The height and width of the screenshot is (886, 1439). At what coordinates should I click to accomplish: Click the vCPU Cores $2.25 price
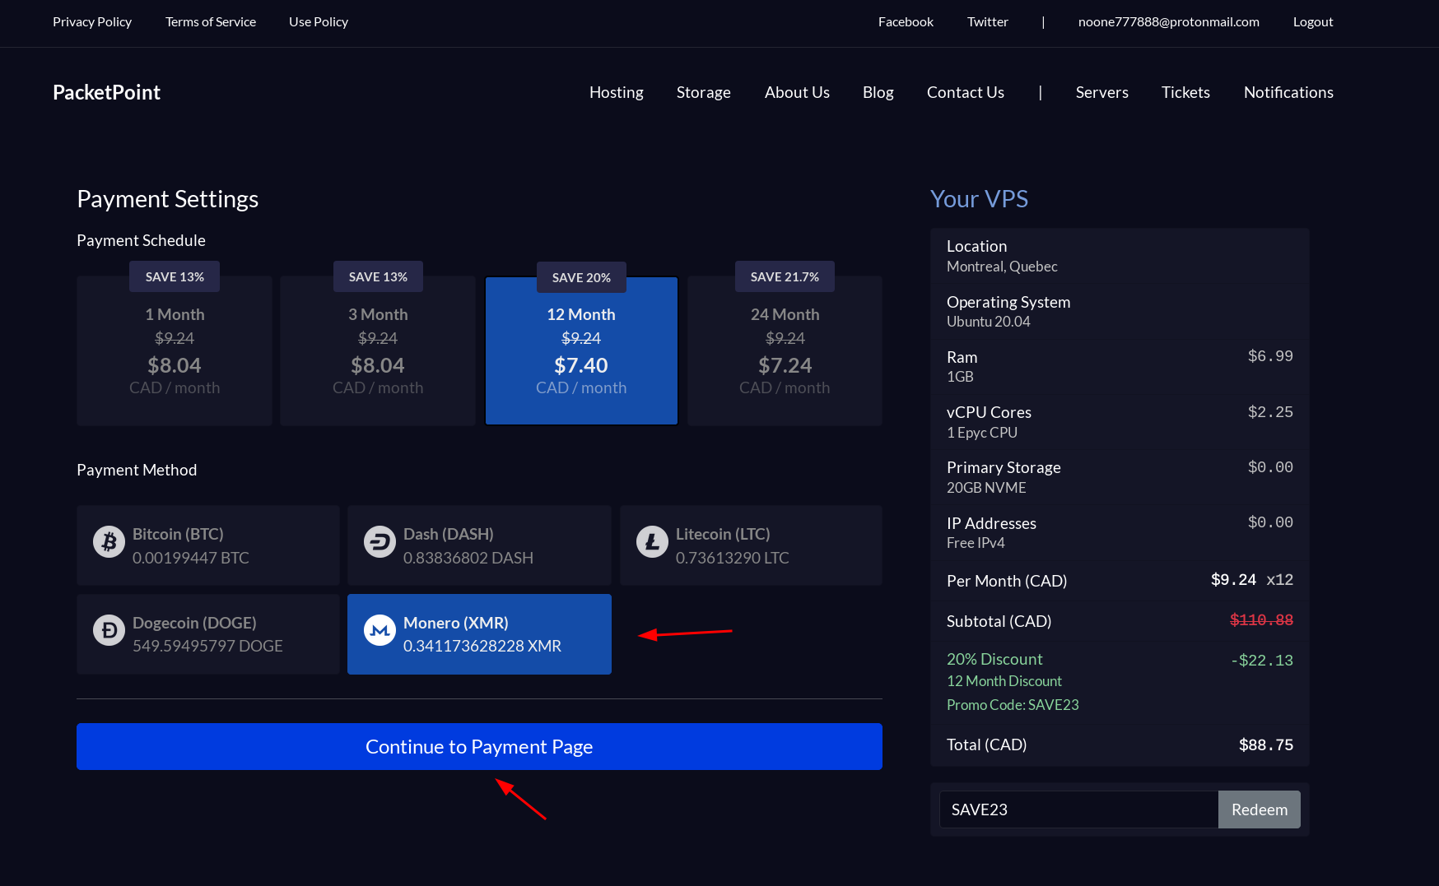coord(1270,412)
